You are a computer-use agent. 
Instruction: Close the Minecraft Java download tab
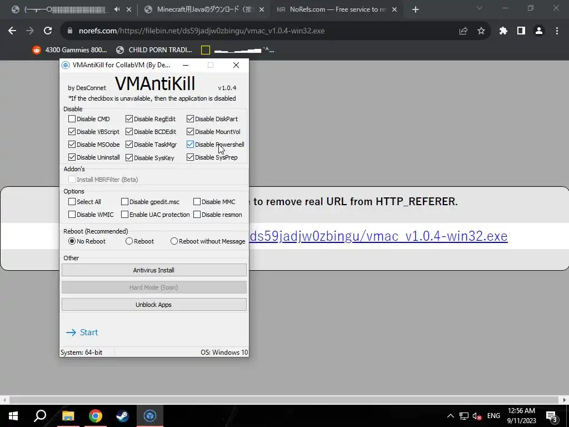pyautogui.click(x=262, y=10)
